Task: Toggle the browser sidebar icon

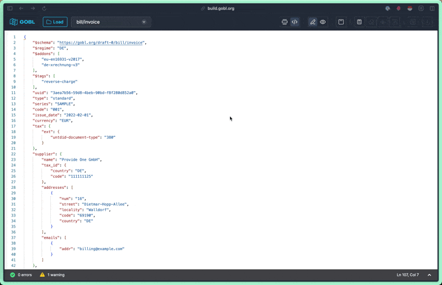Action: point(10,8)
